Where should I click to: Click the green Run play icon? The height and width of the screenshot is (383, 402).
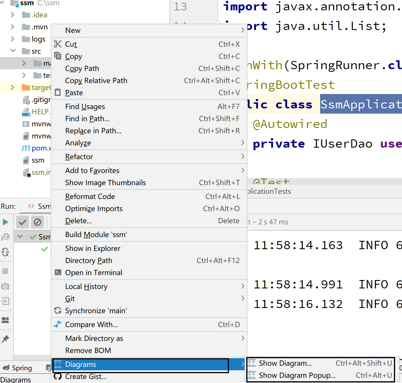(5, 222)
